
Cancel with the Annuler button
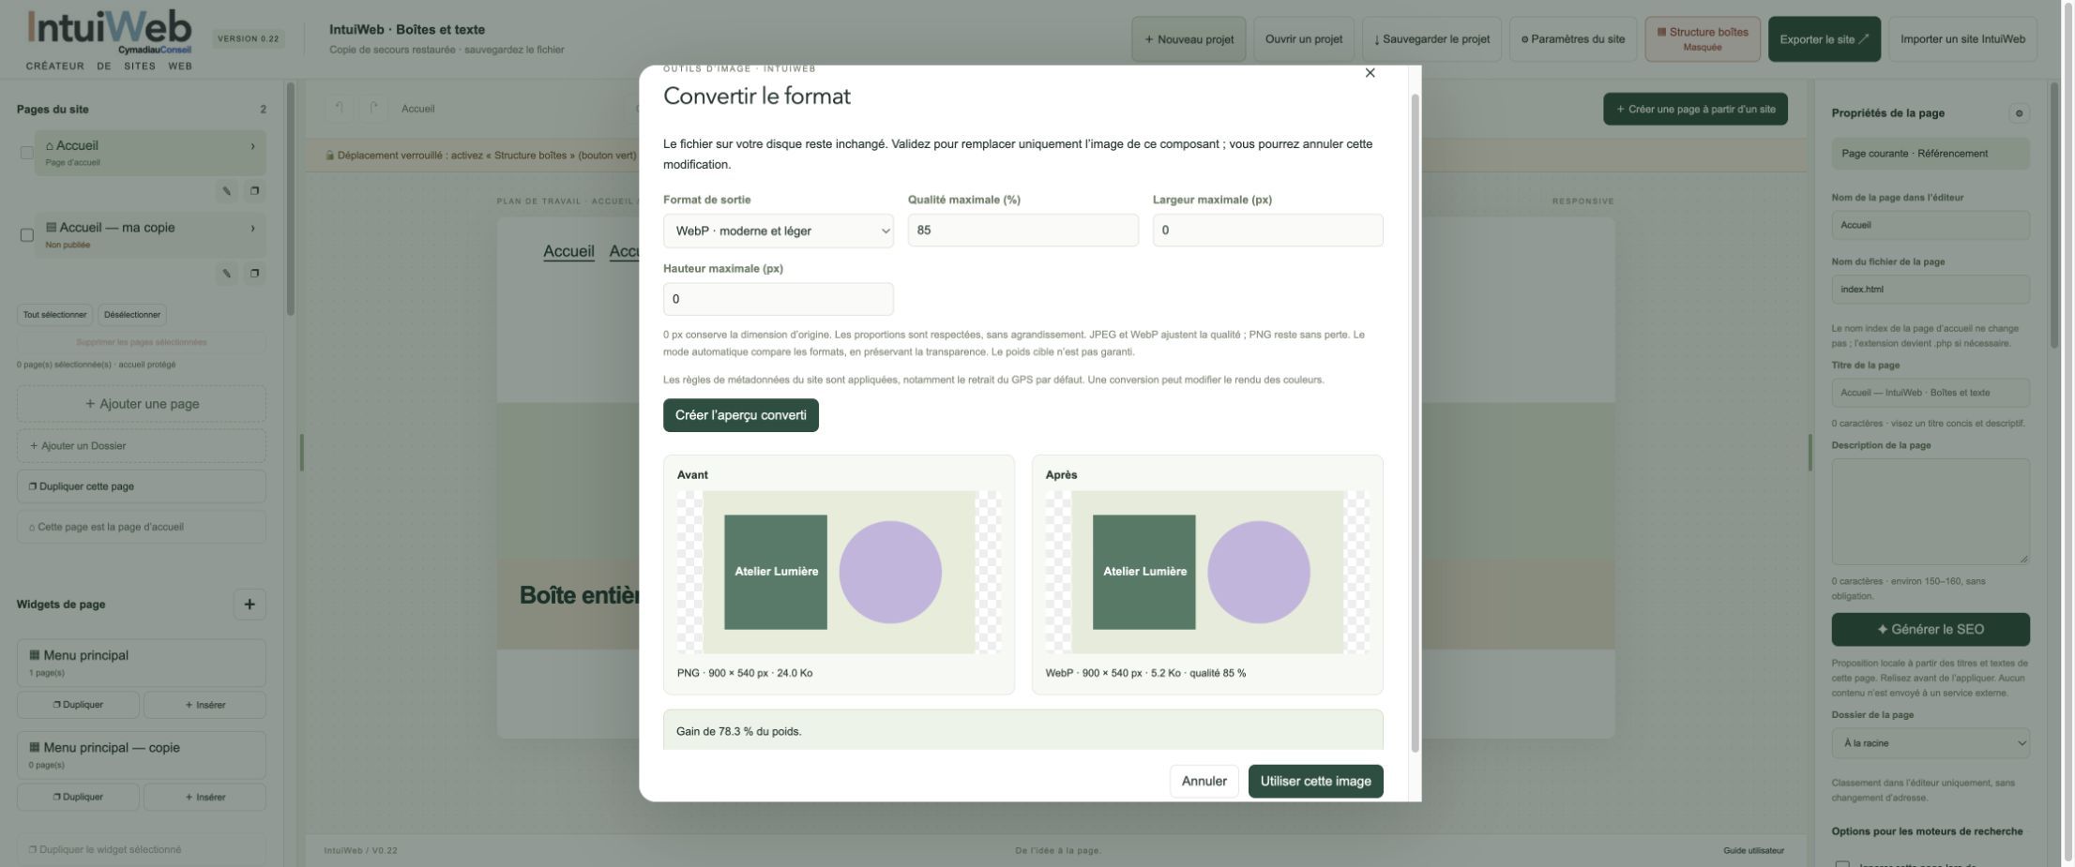point(1204,781)
